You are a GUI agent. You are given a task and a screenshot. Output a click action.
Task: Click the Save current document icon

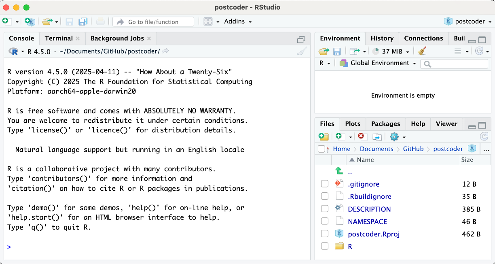(69, 21)
